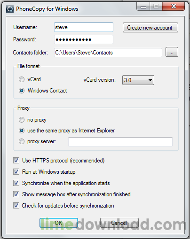The height and width of the screenshot is (239, 190).
Task: Open the vCard version dropdown
Action: tap(138, 80)
